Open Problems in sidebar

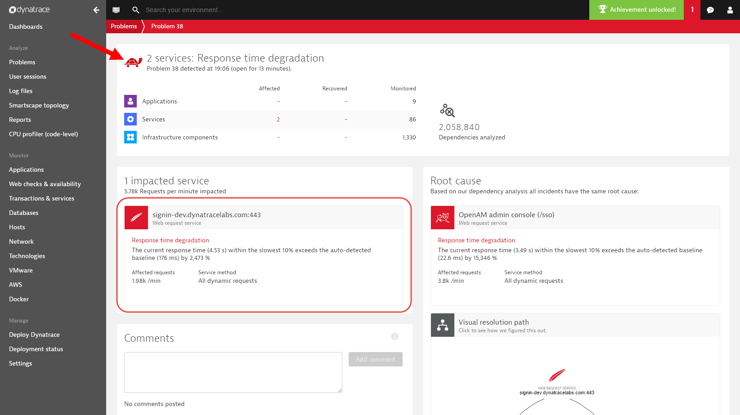22,62
